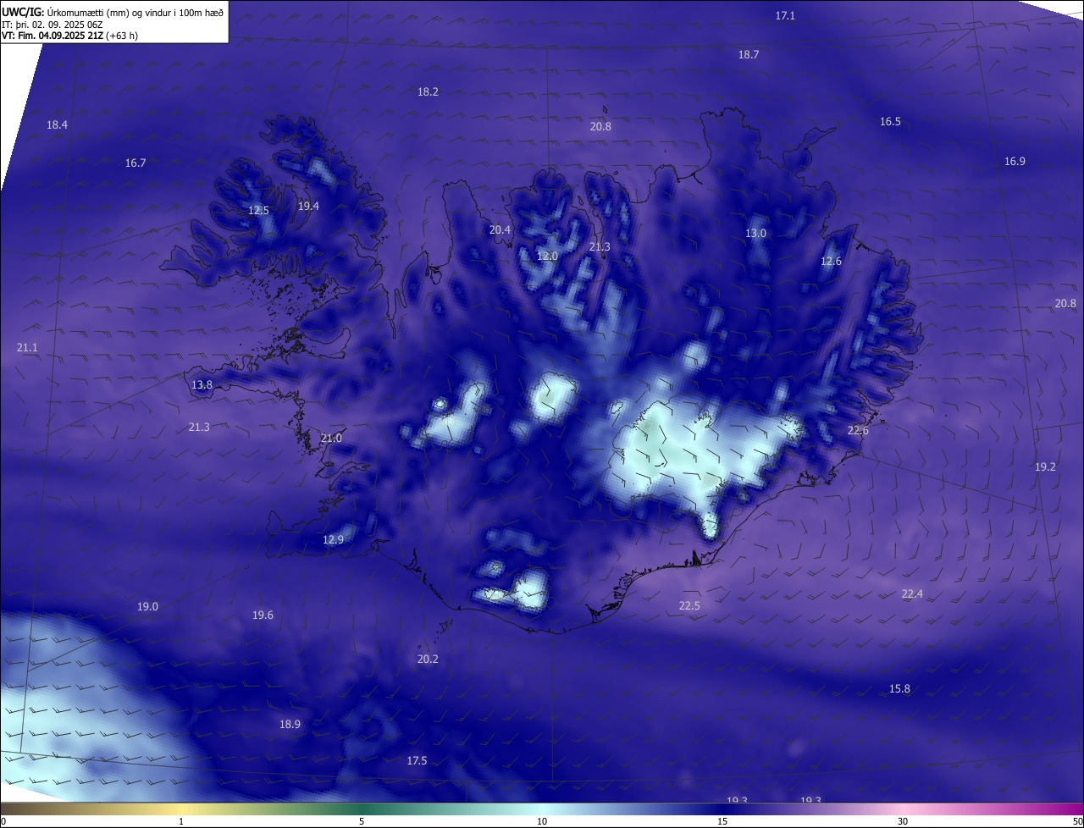1084x828 pixels.
Task: Click the map value 22.6
Action: click(x=858, y=430)
